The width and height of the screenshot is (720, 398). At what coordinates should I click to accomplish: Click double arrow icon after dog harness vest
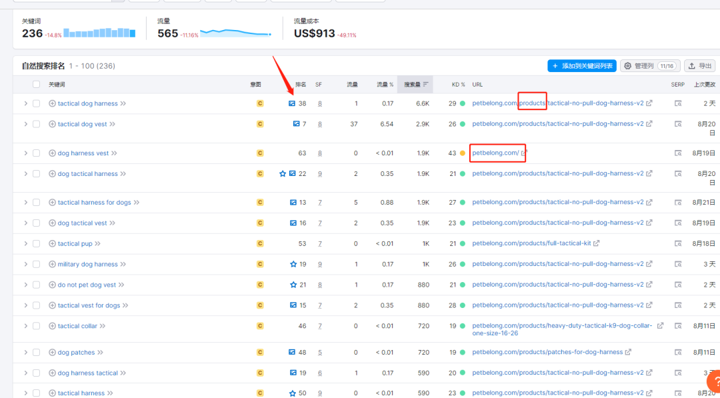[114, 153]
